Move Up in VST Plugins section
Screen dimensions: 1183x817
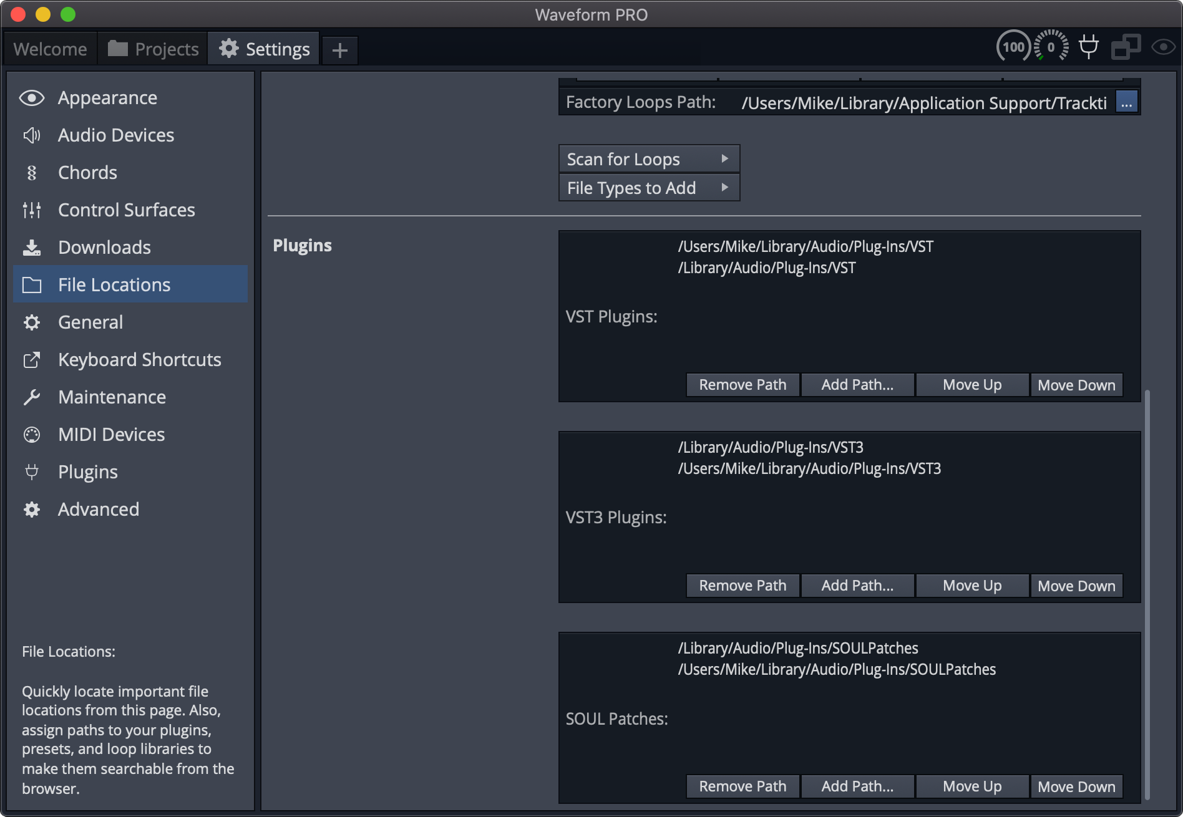pyautogui.click(x=972, y=385)
